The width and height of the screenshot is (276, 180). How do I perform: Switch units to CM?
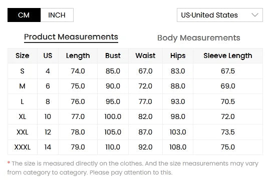24,15
